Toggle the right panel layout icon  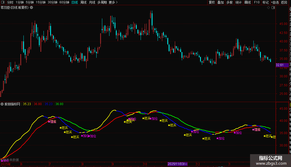(x=273, y=8)
